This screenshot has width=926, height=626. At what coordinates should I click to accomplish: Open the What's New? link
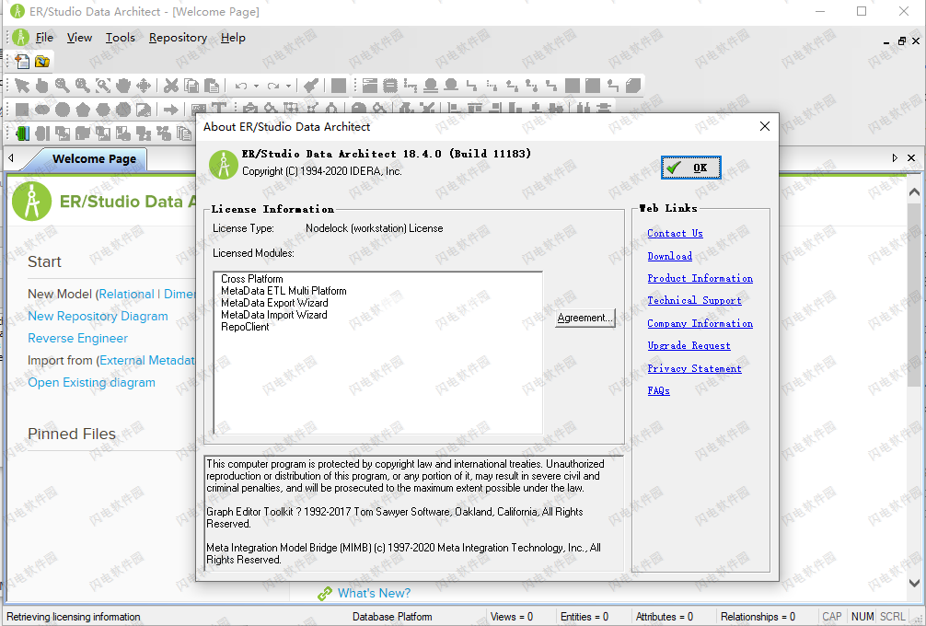point(374,593)
